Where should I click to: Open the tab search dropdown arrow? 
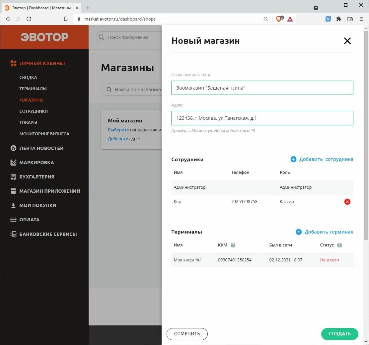316,8
